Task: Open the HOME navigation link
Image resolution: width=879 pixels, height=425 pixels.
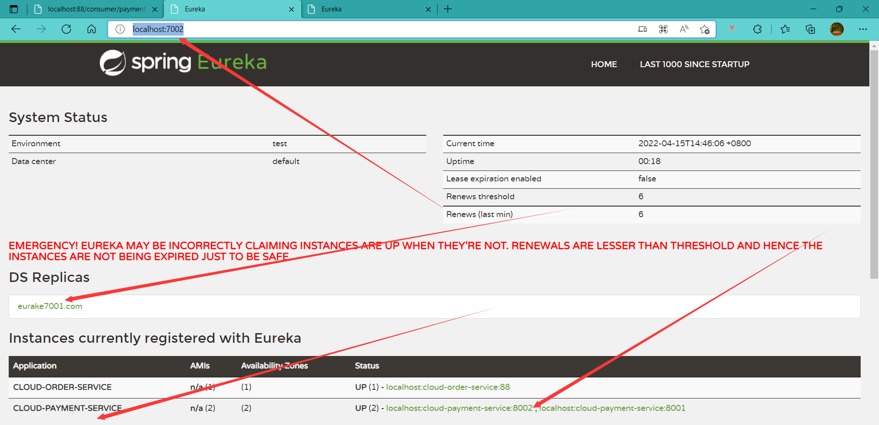Action: [x=604, y=64]
